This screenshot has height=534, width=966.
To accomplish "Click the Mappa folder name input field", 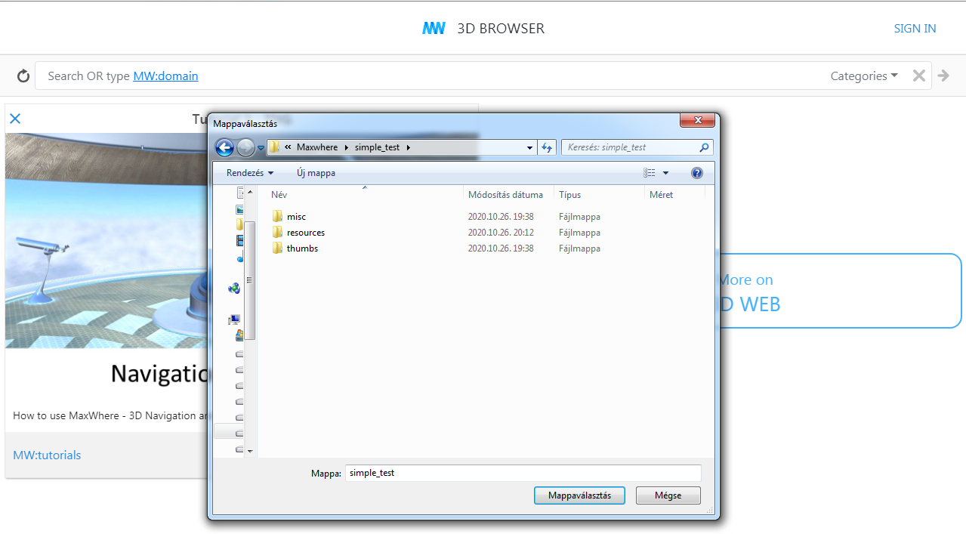I will (x=523, y=473).
